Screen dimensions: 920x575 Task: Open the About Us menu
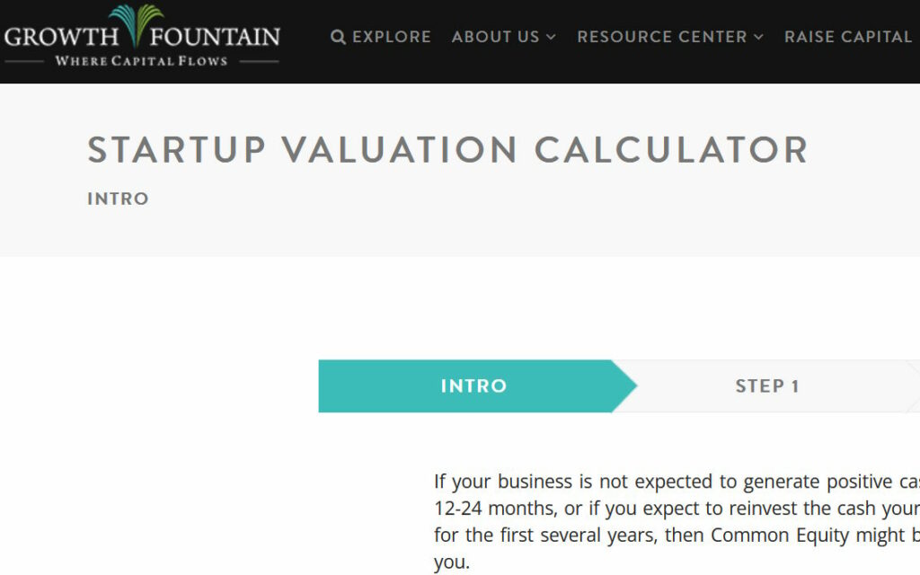495,37
